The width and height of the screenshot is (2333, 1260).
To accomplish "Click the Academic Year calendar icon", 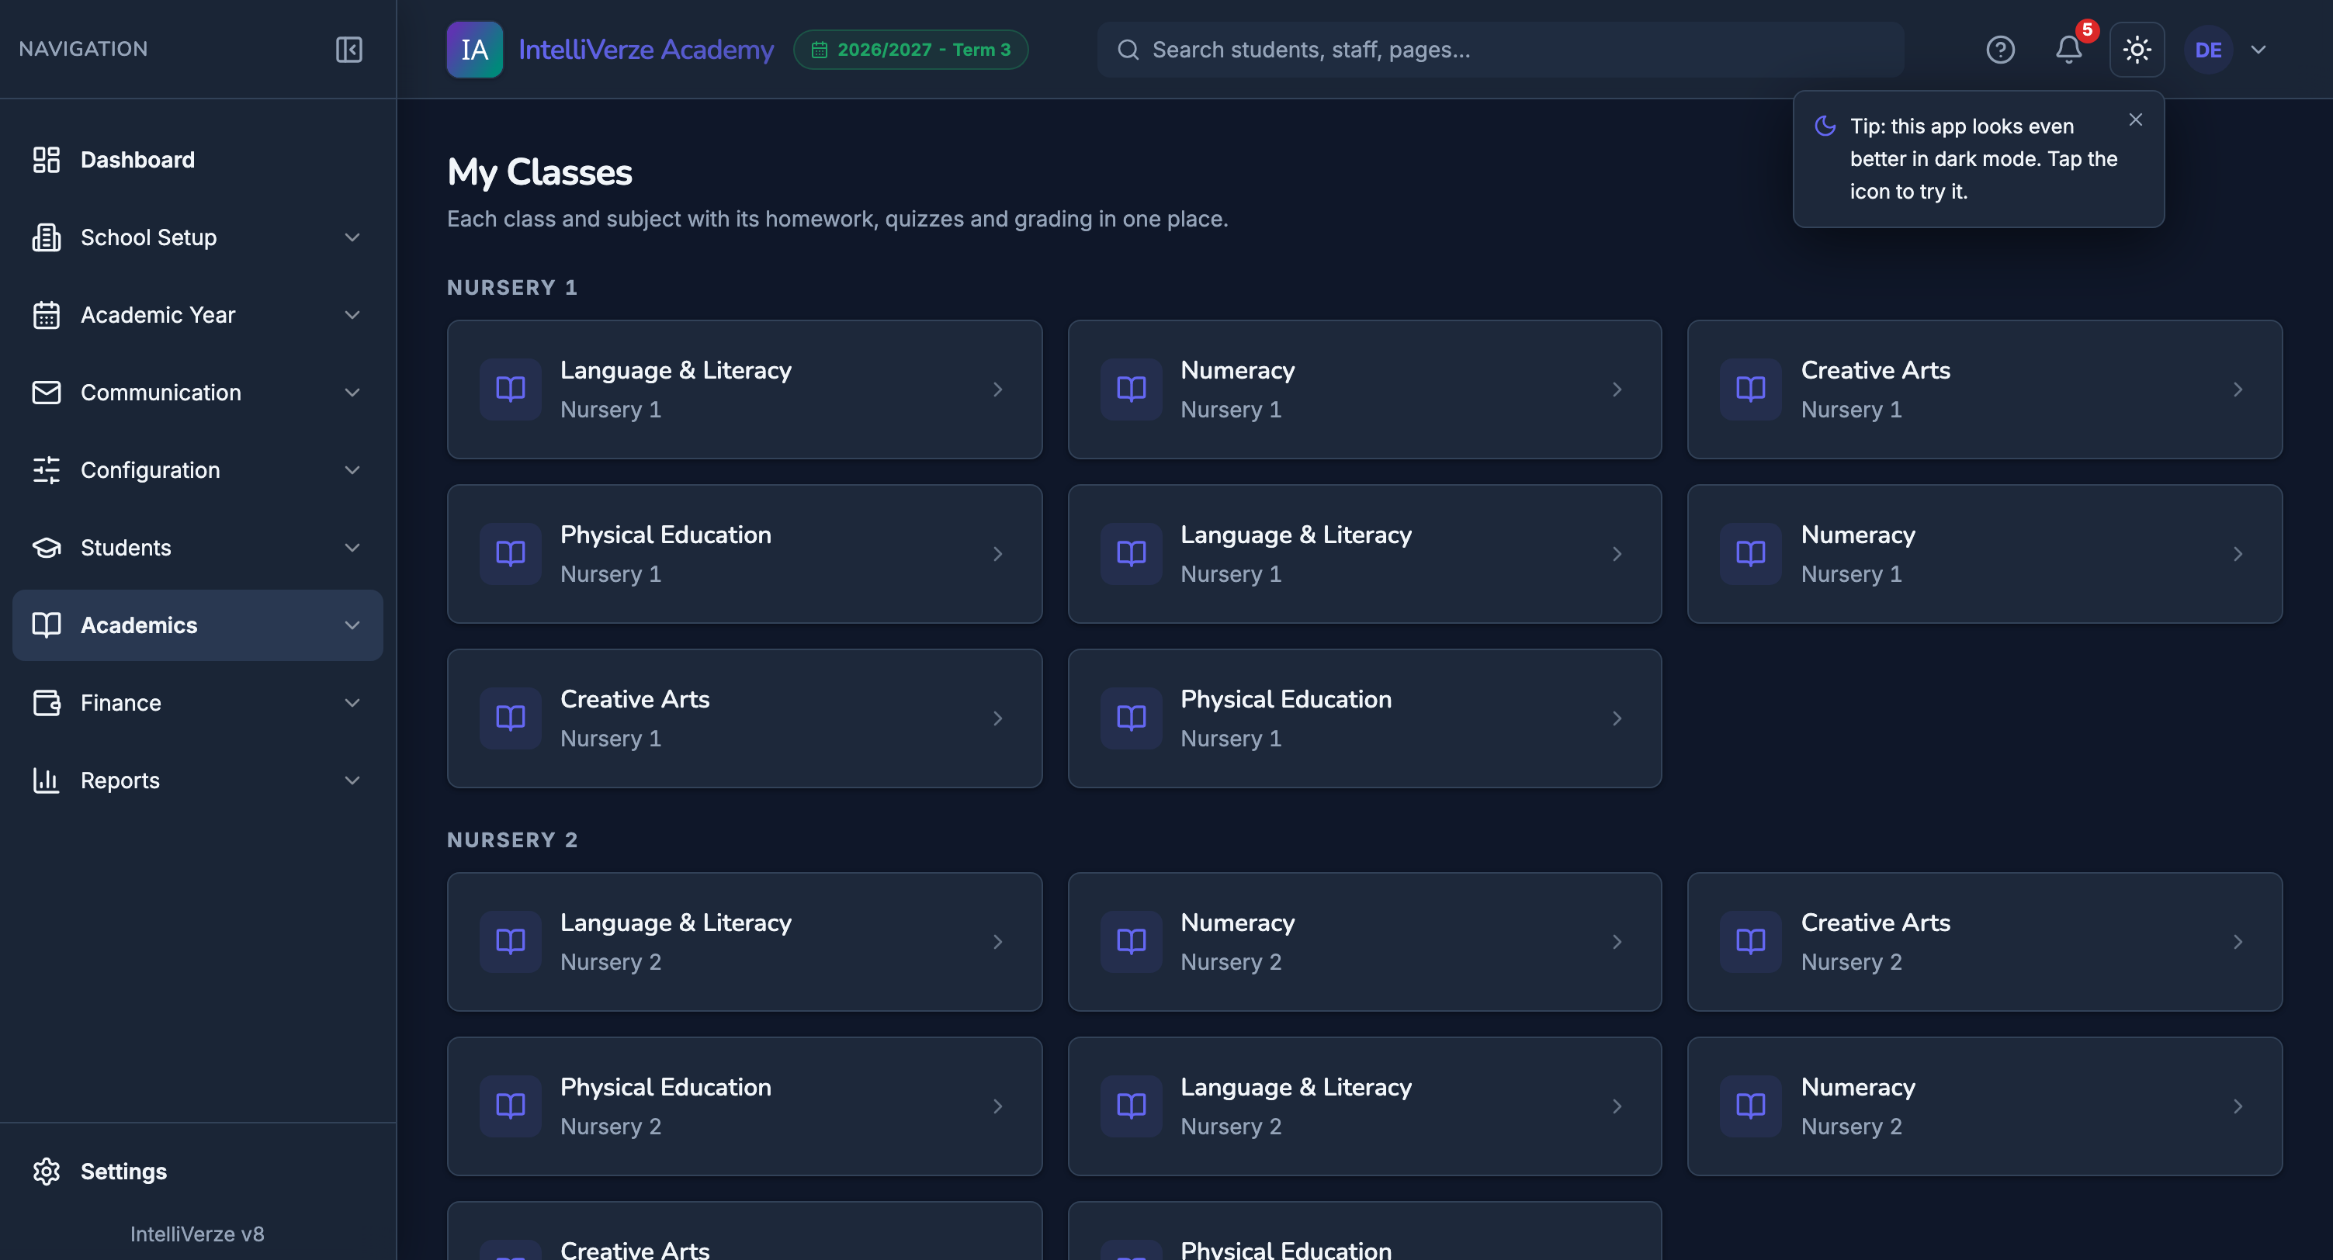I will click(47, 315).
